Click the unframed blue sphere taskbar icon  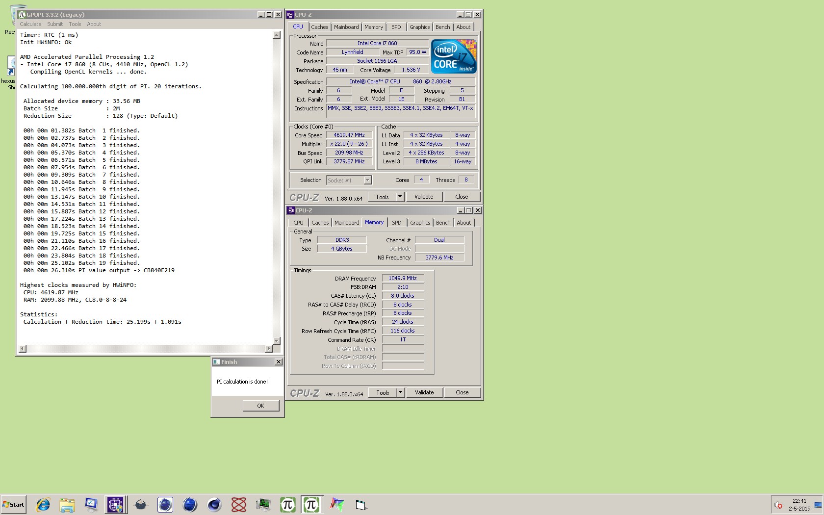pyautogui.click(x=190, y=504)
